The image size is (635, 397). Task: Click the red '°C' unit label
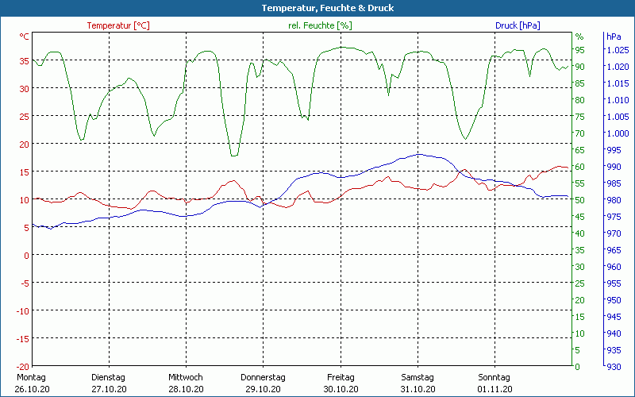point(25,37)
